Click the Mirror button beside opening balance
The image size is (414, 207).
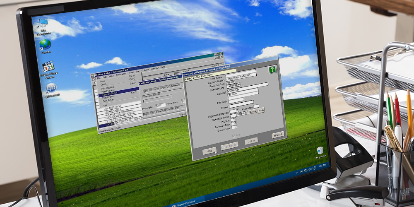click(253, 112)
